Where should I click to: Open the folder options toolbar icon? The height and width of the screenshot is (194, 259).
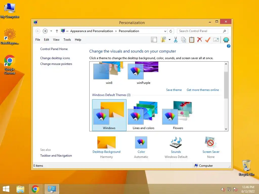coord(163,40)
